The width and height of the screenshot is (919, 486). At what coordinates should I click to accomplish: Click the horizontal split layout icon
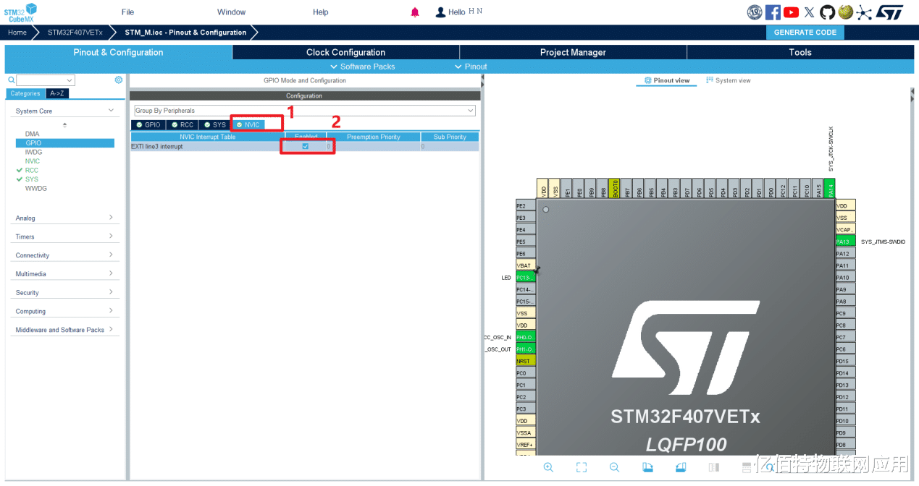pyautogui.click(x=747, y=467)
